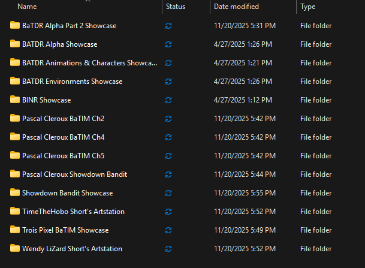Viewport: 365px width, 268px height.
Task: Click File folder type of Wendy LiZard row
Action: pyautogui.click(x=316, y=249)
